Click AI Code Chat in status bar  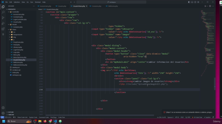coord(197,117)
